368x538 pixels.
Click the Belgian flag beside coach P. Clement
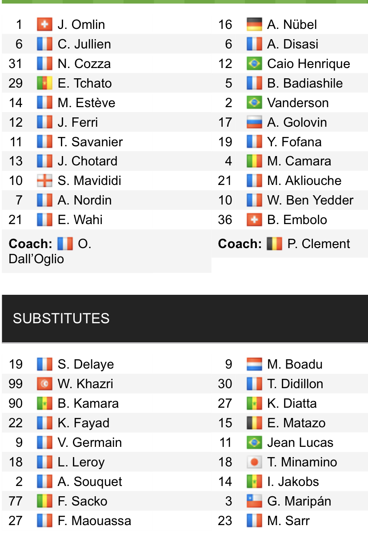point(275,244)
